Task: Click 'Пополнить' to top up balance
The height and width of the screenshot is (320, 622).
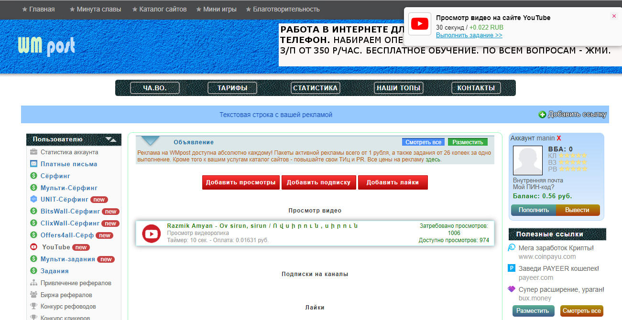Action: pos(534,210)
